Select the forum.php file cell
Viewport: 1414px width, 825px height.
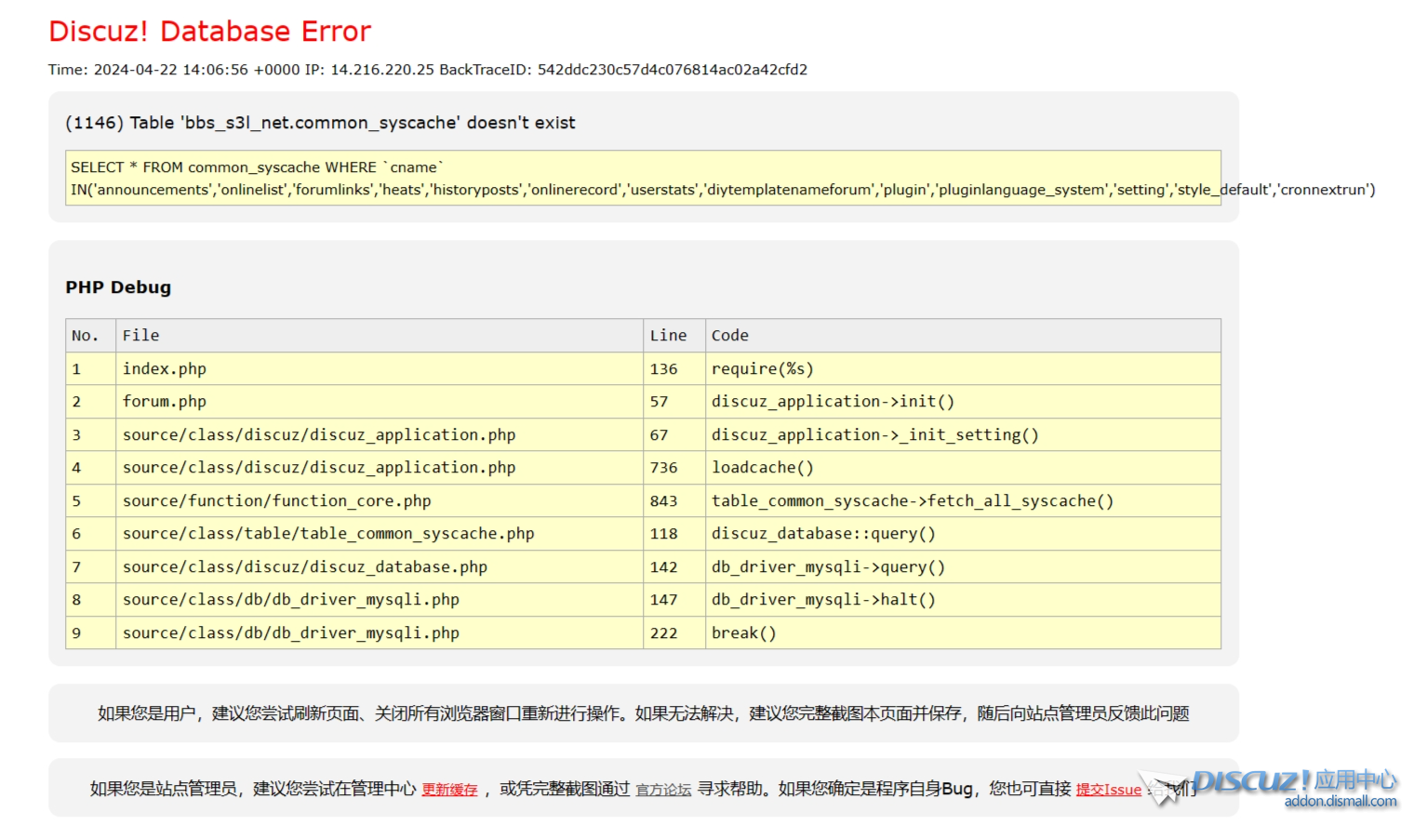click(x=165, y=402)
